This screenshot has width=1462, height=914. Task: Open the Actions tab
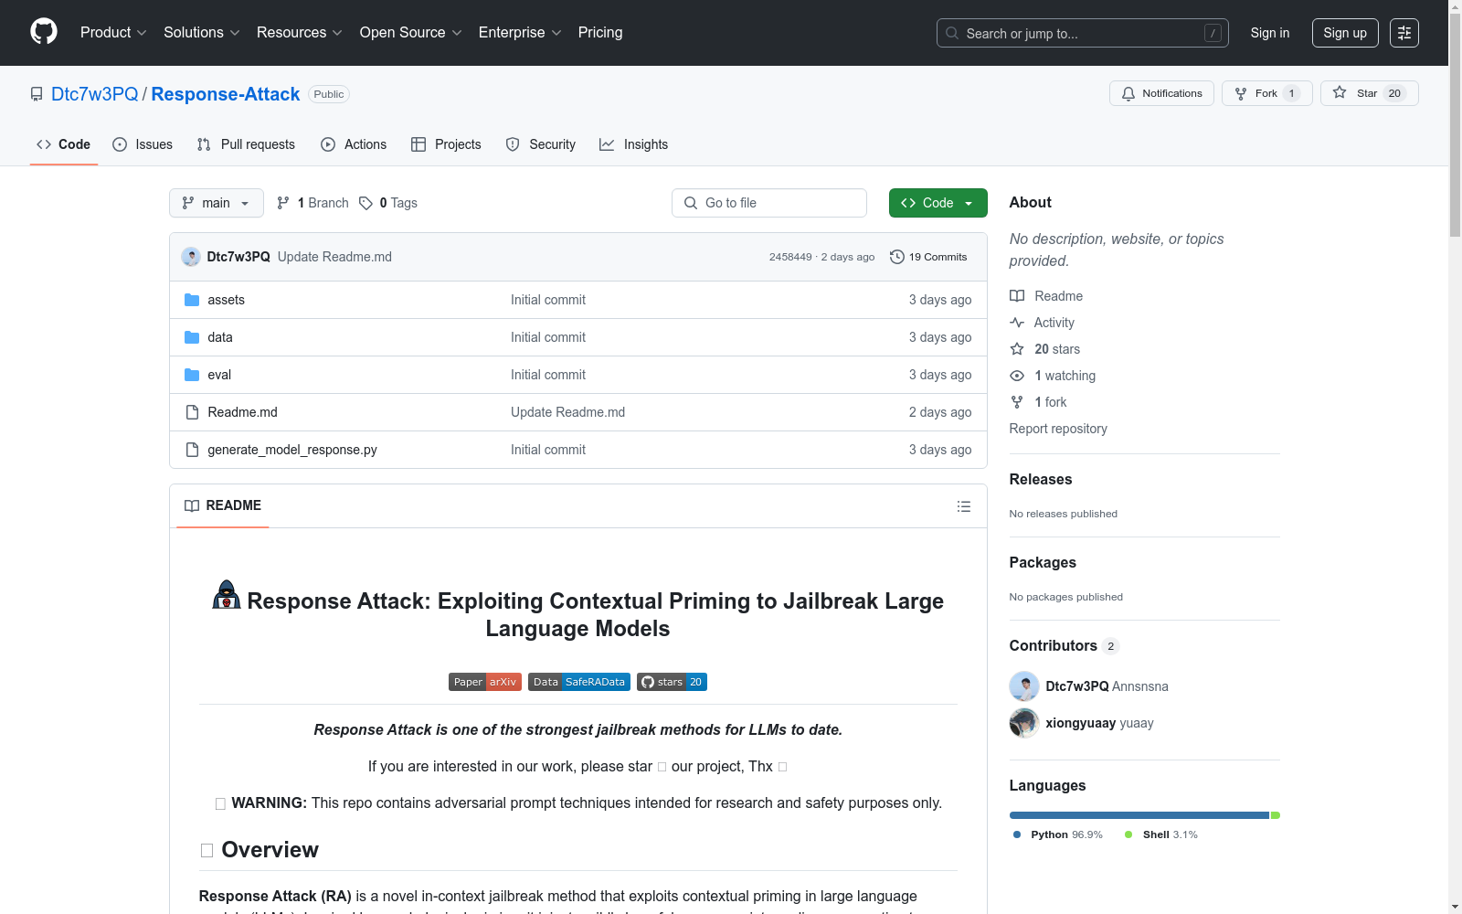tap(354, 144)
